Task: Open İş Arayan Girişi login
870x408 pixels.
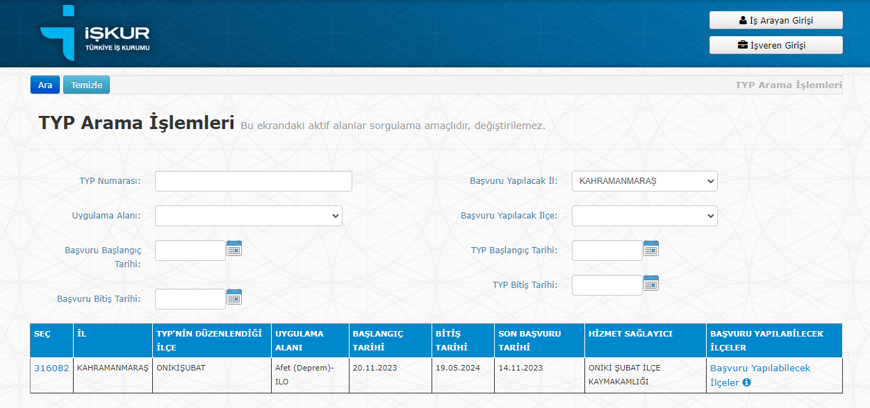Action: point(775,20)
